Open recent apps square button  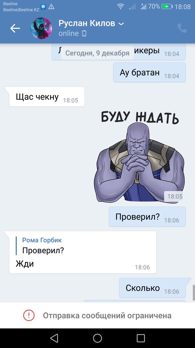coord(141,338)
